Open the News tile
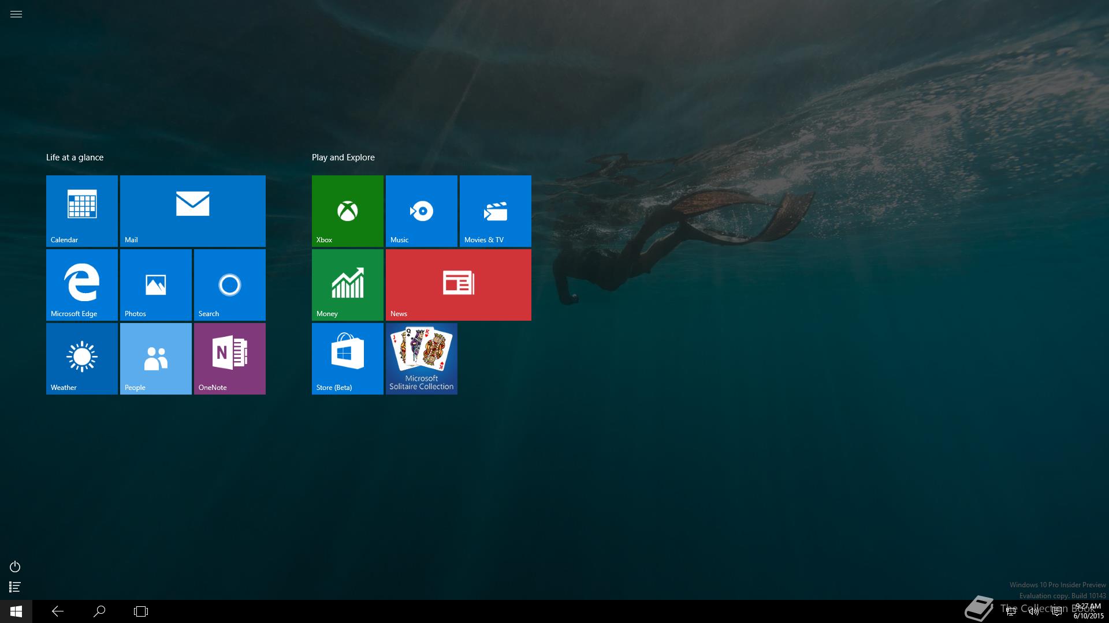Image resolution: width=1109 pixels, height=623 pixels. click(x=459, y=285)
